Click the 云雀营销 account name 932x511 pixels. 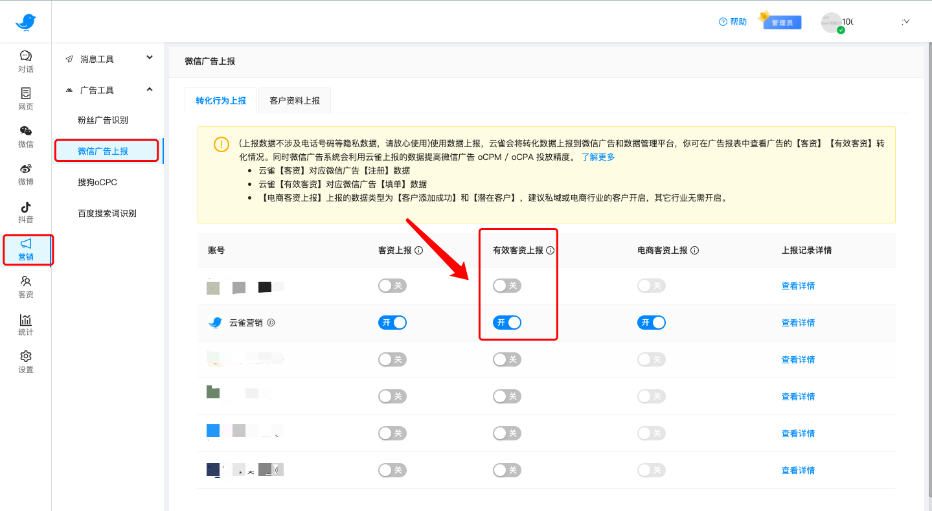pos(246,323)
